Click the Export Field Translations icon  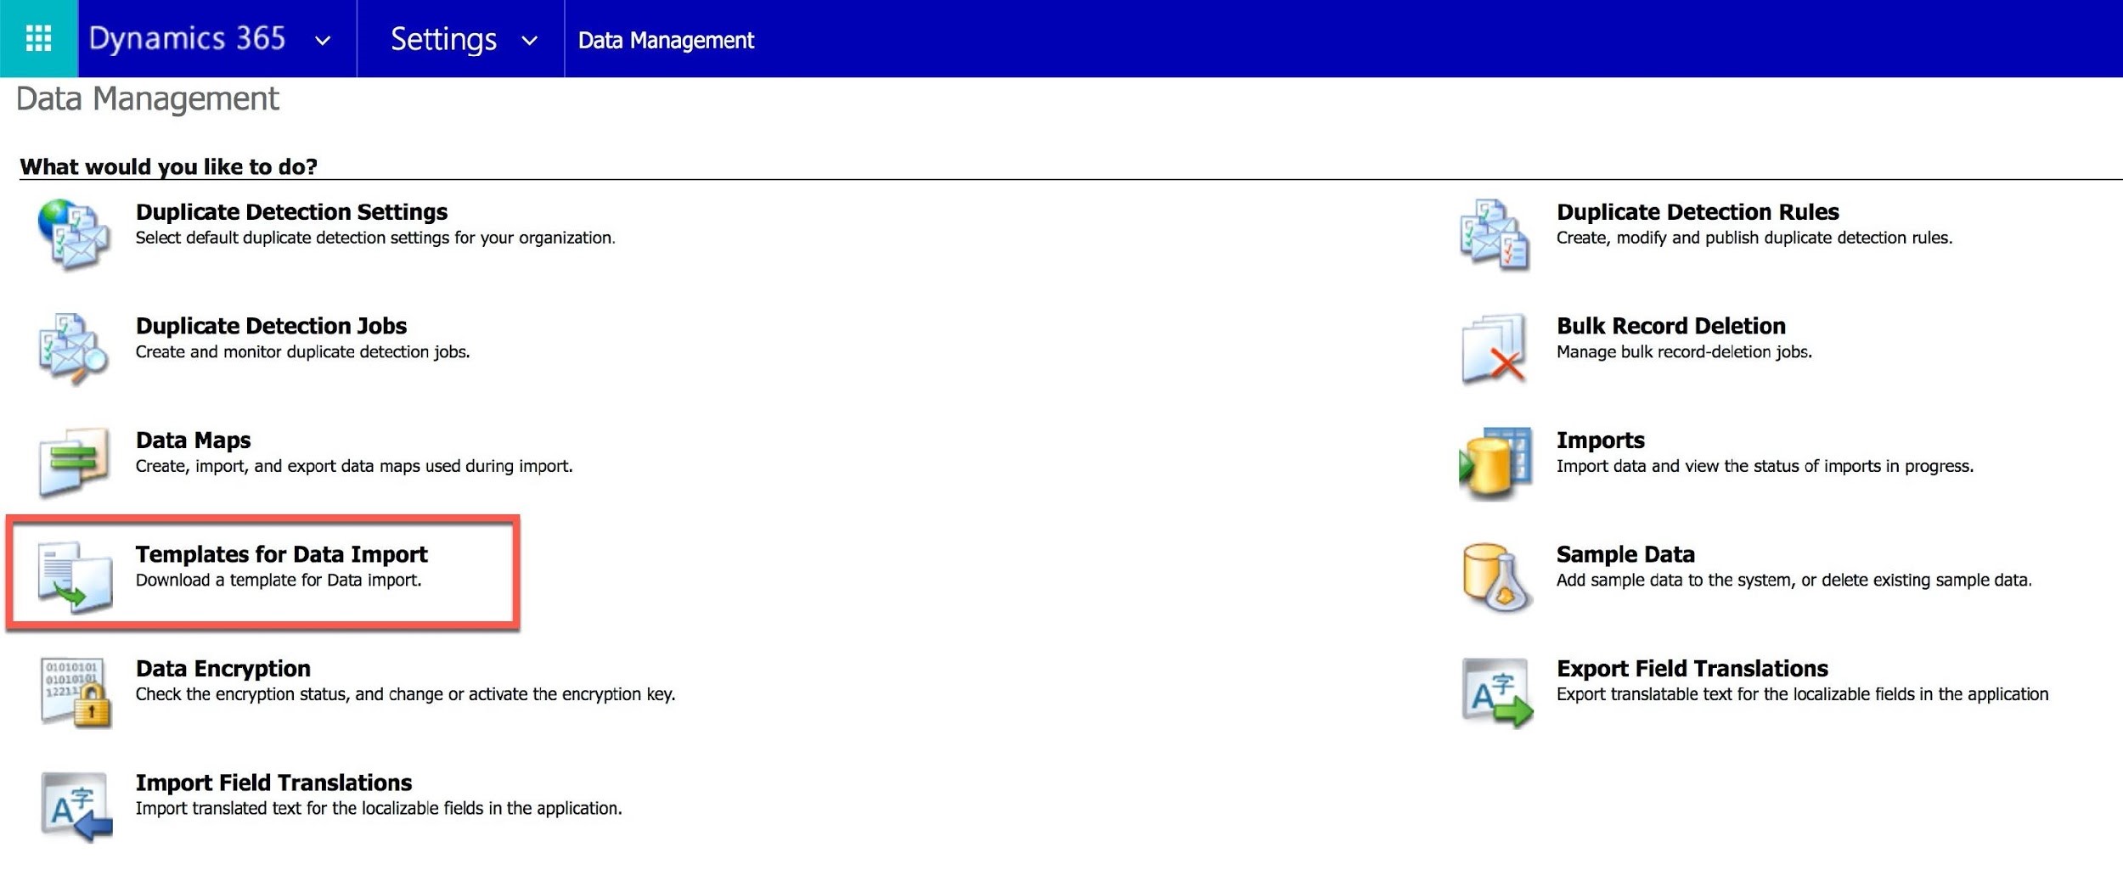(1496, 692)
